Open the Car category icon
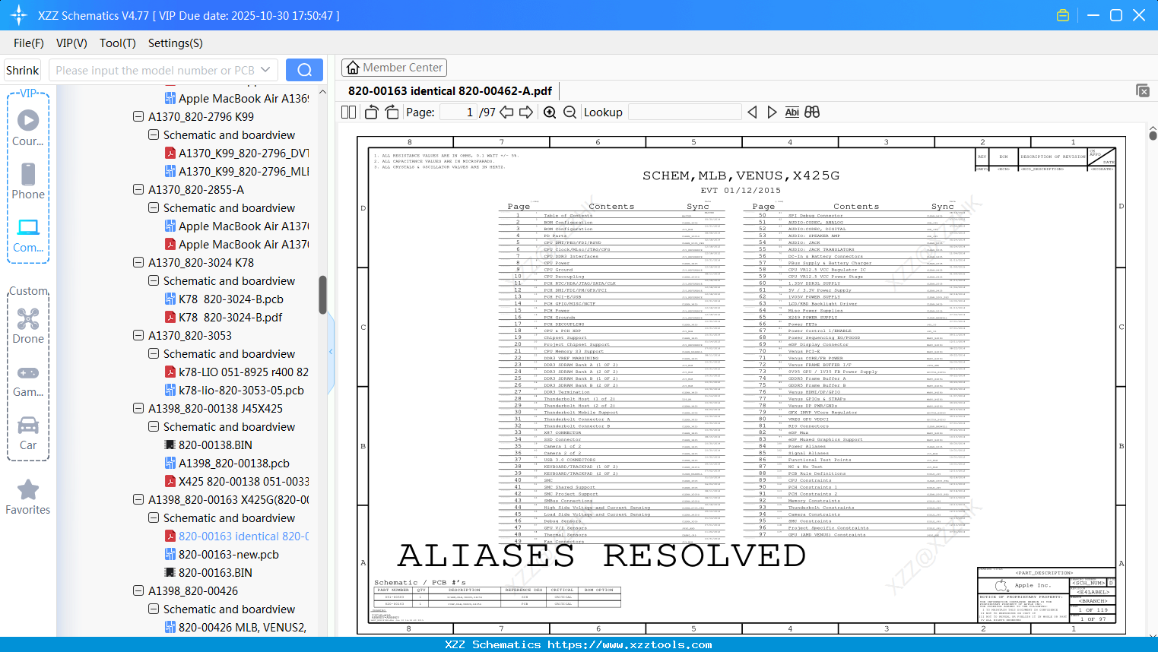This screenshot has height=652, width=1158. click(28, 433)
